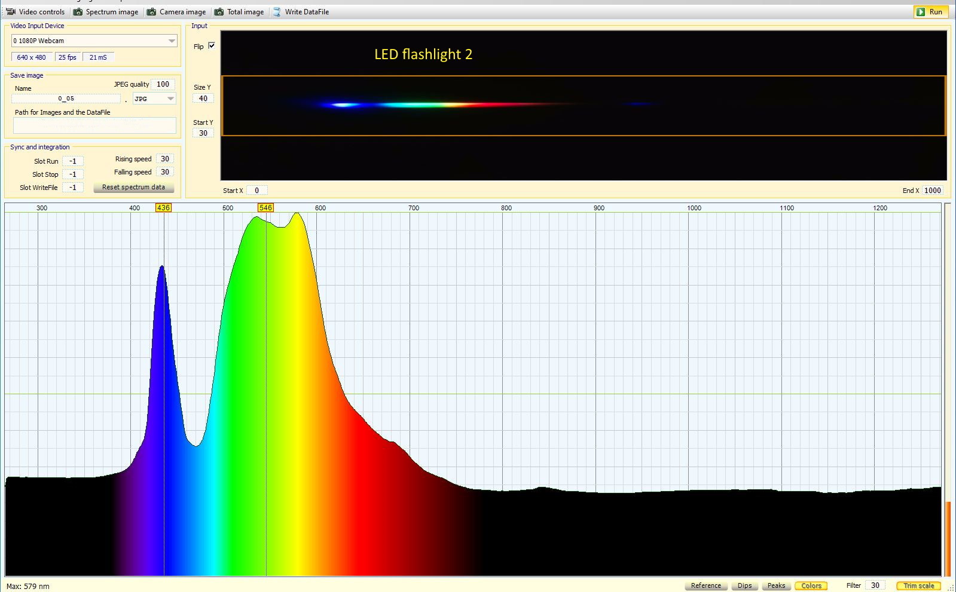The width and height of the screenshot is (956, 592).
Task: Click the Falling speed value field
Action: 165,172
